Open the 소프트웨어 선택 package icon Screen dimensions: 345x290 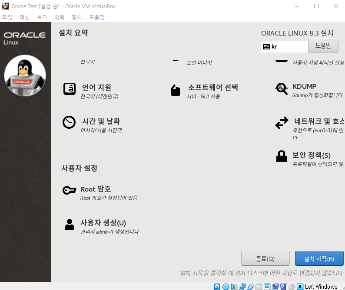(176, 90)
